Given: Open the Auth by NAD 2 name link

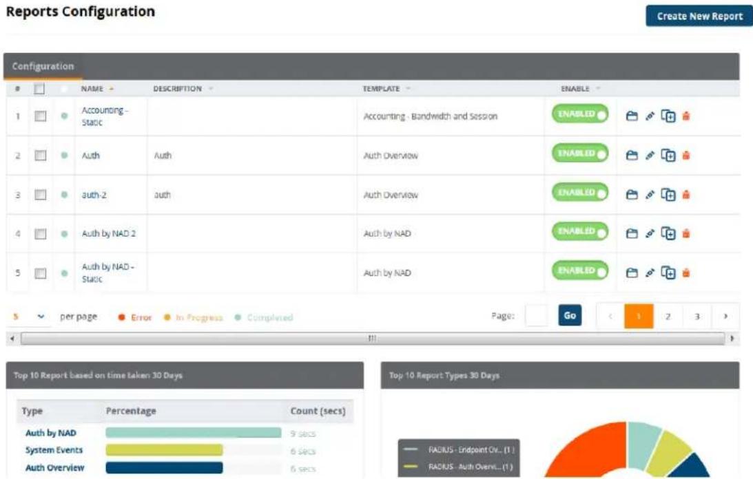Looking at the screenshot, I should (x=109, y=234).
